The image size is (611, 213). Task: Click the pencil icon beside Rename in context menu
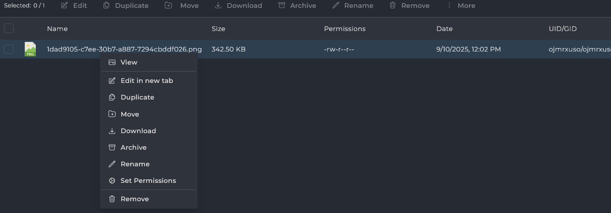112,164
